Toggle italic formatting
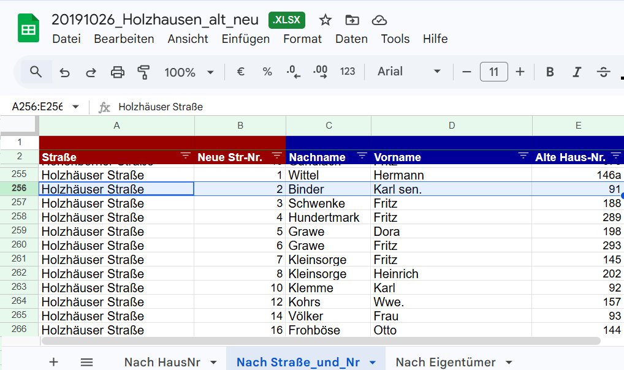The image size is (624, 370). [576, 72]
